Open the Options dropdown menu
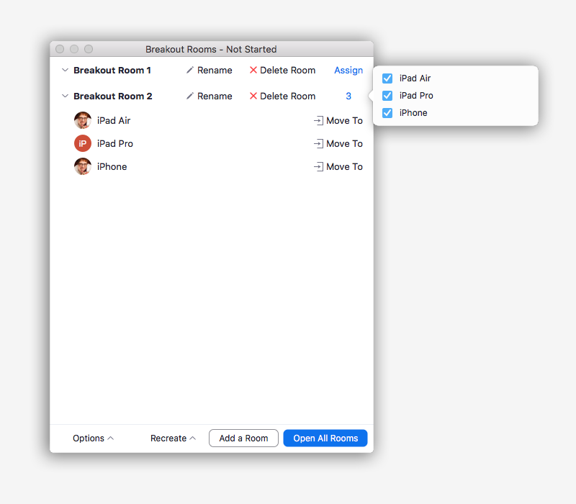Viewport: 576px width, 504px height. click(93, 438)
